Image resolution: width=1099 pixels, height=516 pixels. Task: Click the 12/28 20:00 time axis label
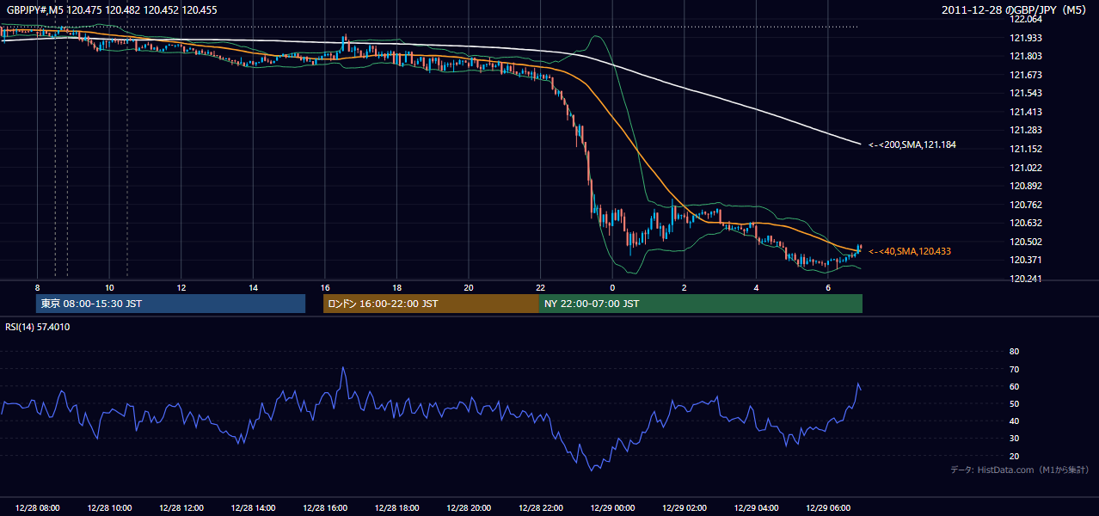[469, 508]
